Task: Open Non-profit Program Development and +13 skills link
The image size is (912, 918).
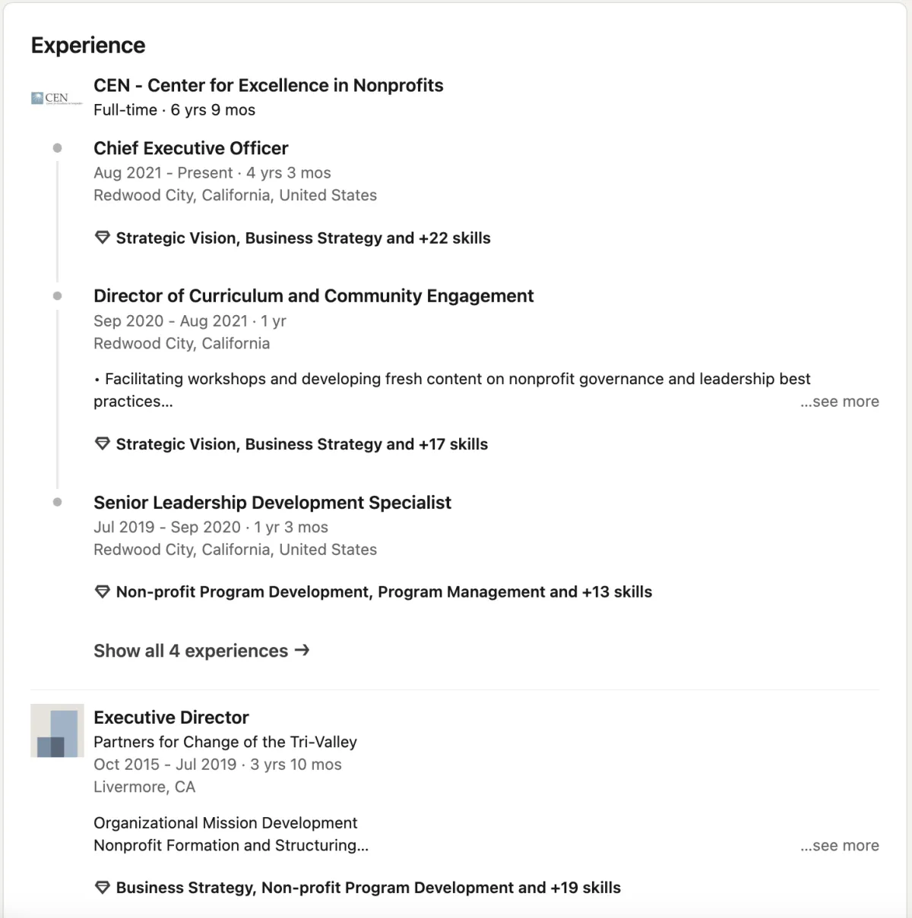Action: point(384,591)
